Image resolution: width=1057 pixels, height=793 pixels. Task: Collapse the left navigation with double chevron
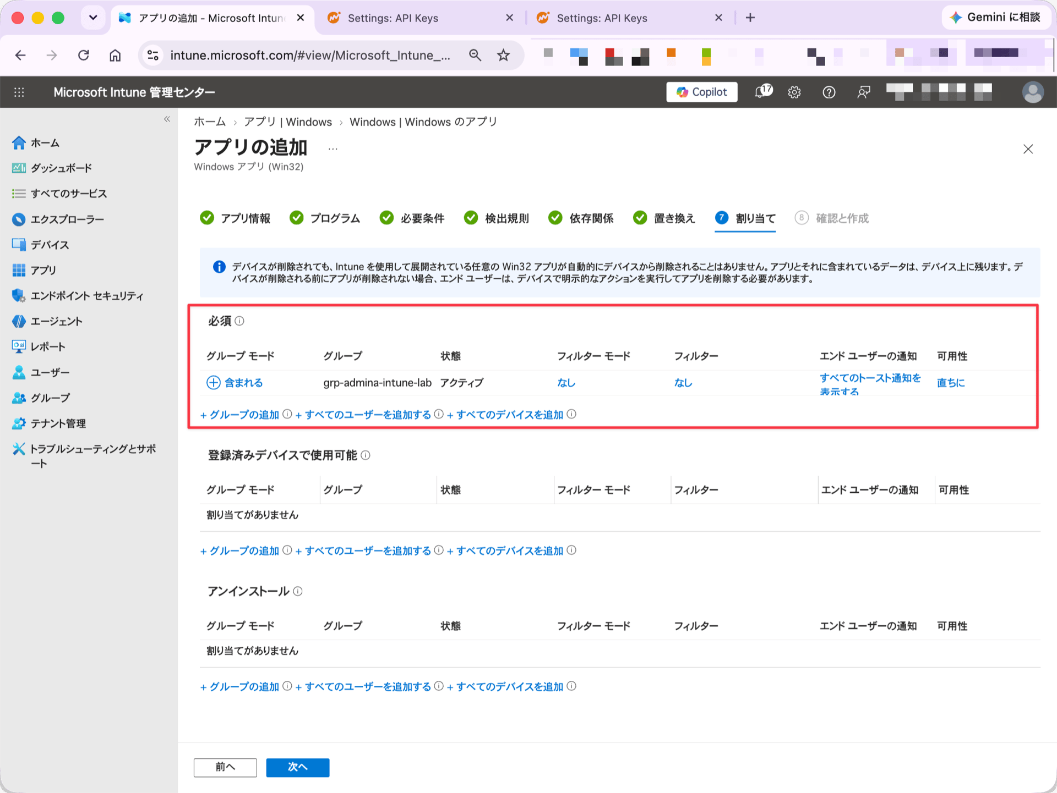(x=167, y=119)
